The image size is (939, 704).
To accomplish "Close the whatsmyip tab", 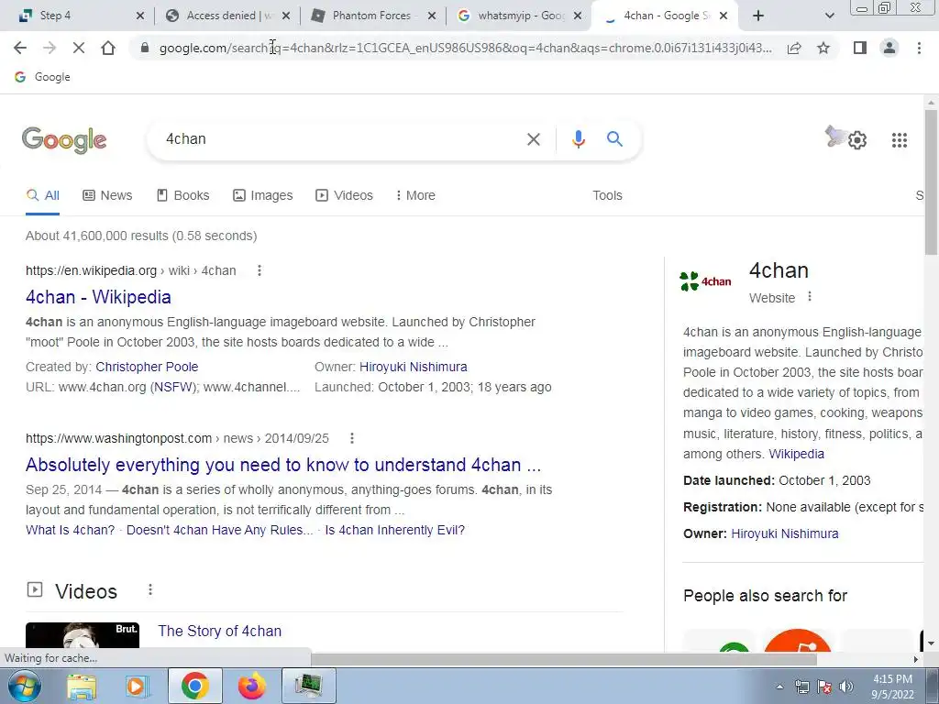I will (x=578, y=16).
